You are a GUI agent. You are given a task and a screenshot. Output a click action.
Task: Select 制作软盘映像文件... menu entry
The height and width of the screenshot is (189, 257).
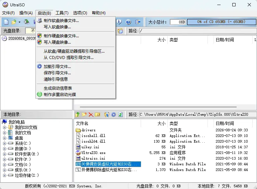coord(76,21)
